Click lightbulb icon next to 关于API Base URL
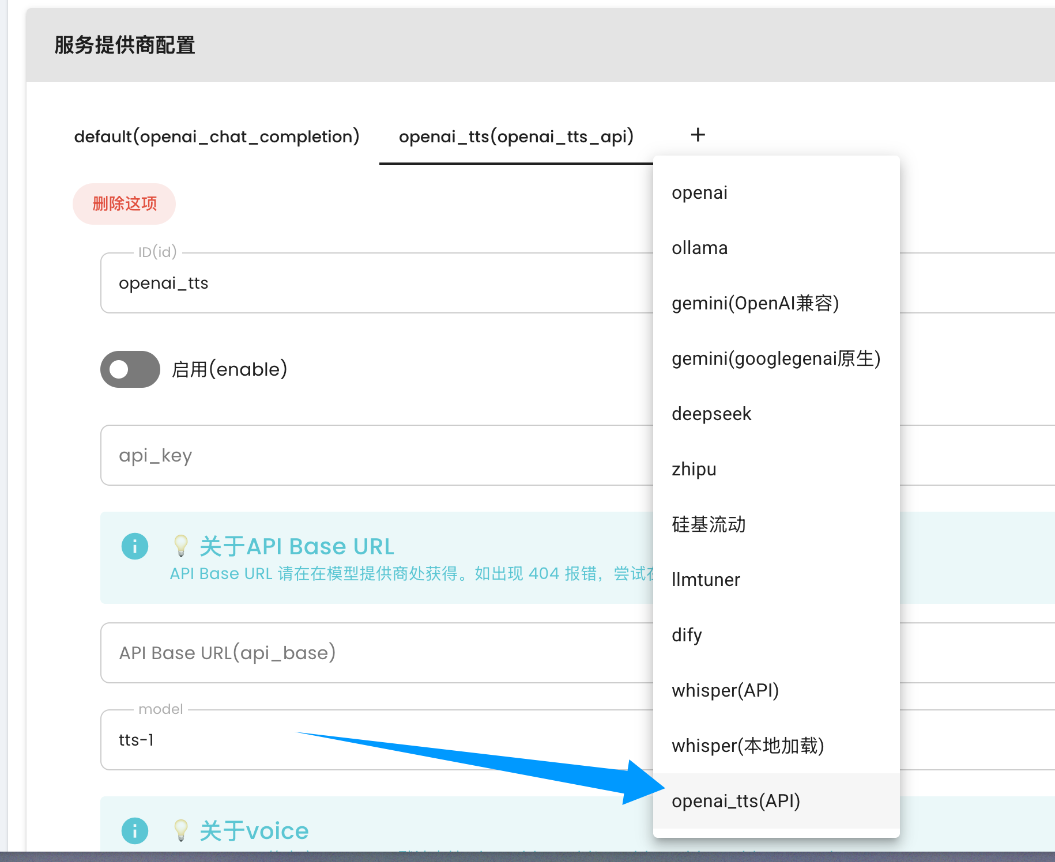Viewport: 1055px width, 862px height. point(181,546)
